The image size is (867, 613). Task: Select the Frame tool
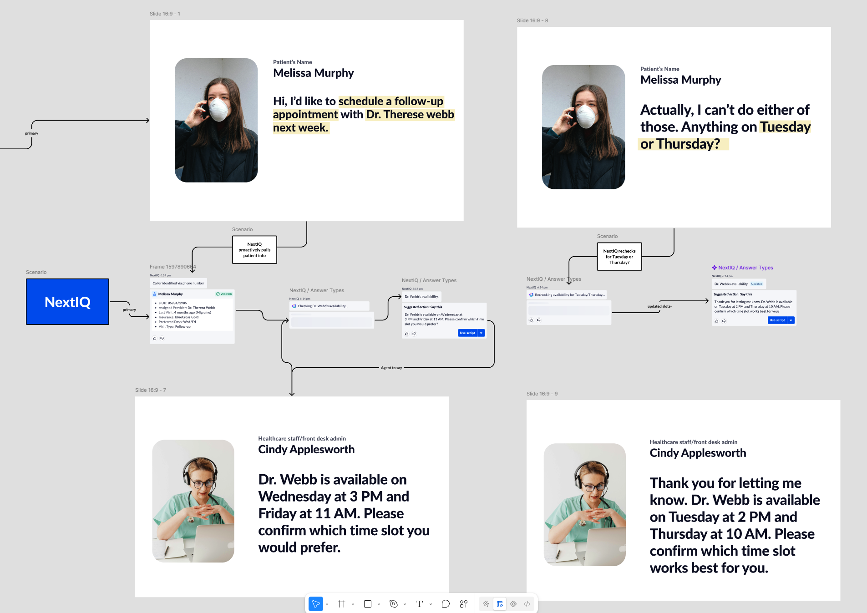[x=342, y=604]
